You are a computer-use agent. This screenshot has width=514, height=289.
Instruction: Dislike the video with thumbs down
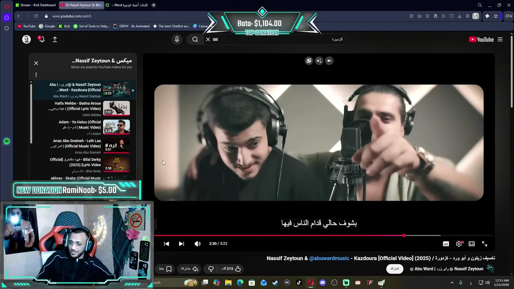point(211,269)
